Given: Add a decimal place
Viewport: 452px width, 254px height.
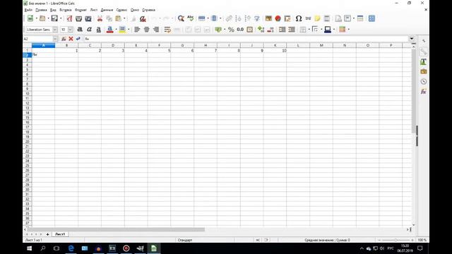Looking at the screenshot, I should coord(261,30).
